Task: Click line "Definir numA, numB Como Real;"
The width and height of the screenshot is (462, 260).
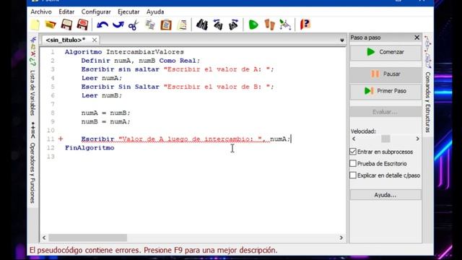Action: tap(141, 61)
